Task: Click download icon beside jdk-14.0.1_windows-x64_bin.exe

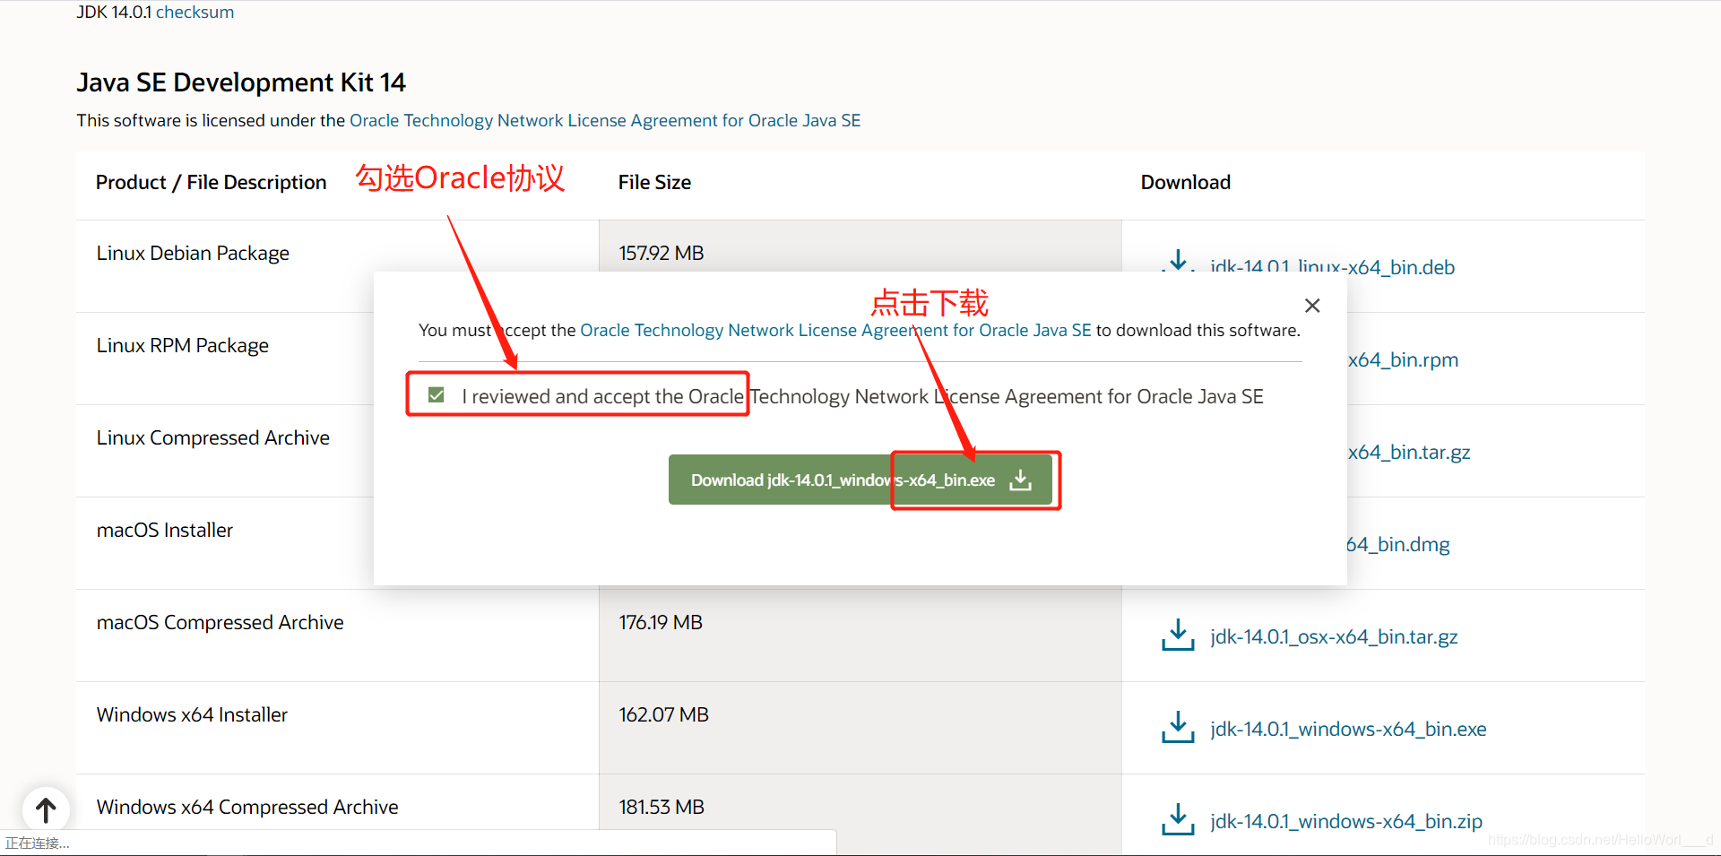Action: (x=1178, y=727)
